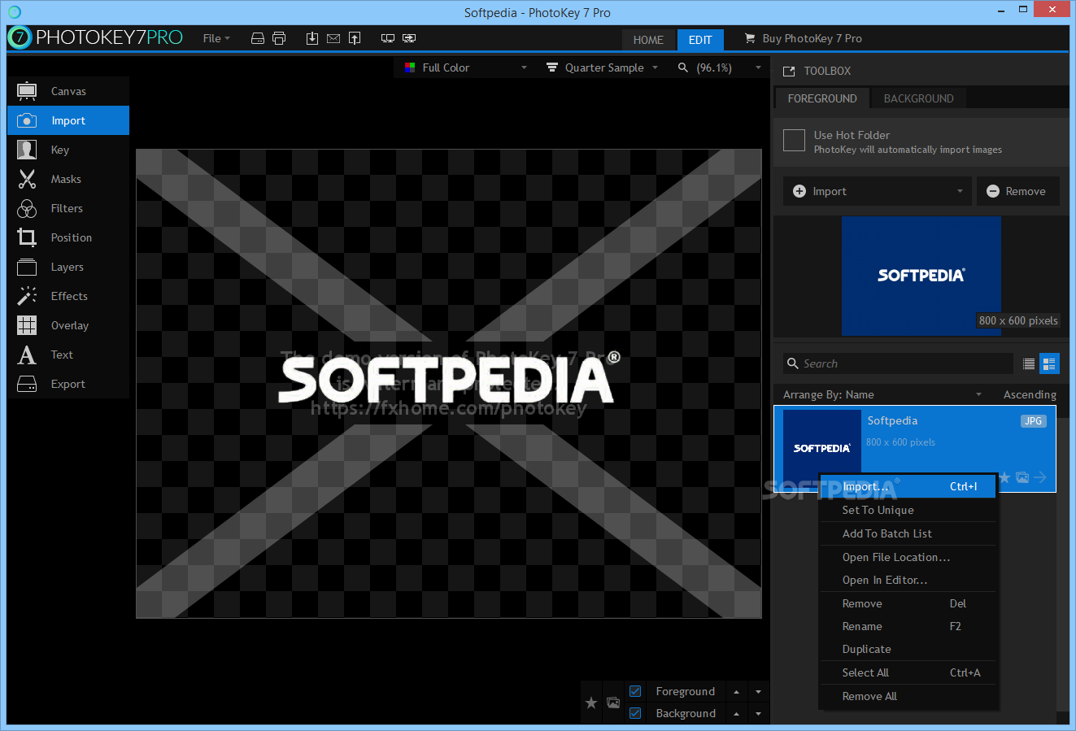The width and height of the screenshot is (1076, 731).
Task: Open the Export panel in sidebar
Action: click(68, 384)
